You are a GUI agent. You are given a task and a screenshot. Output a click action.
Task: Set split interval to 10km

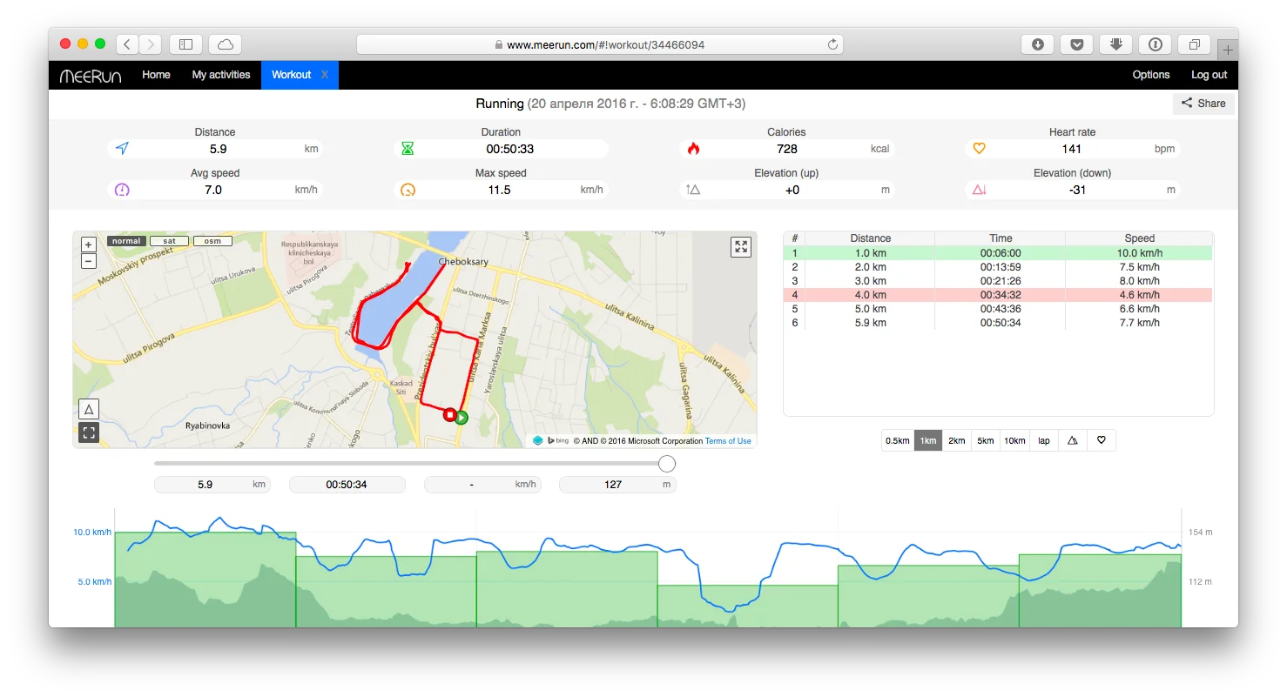point(1014,440)
